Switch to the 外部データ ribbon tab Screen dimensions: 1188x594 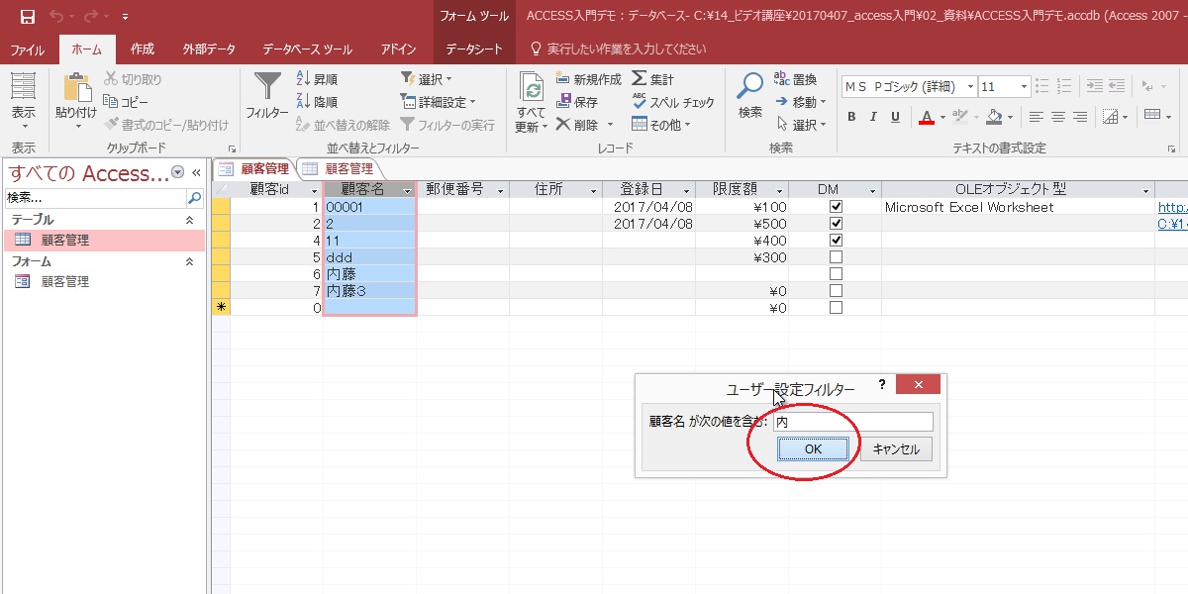click(209, 49)
